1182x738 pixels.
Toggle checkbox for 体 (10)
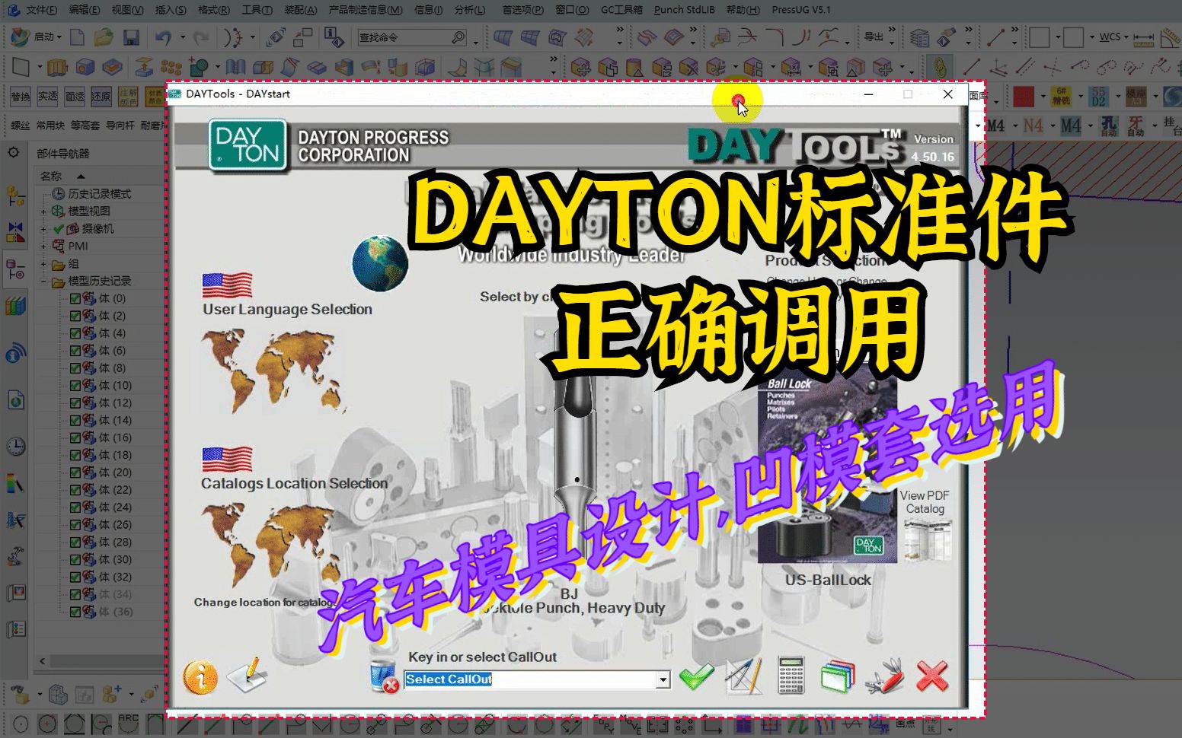tap(75, 386)
